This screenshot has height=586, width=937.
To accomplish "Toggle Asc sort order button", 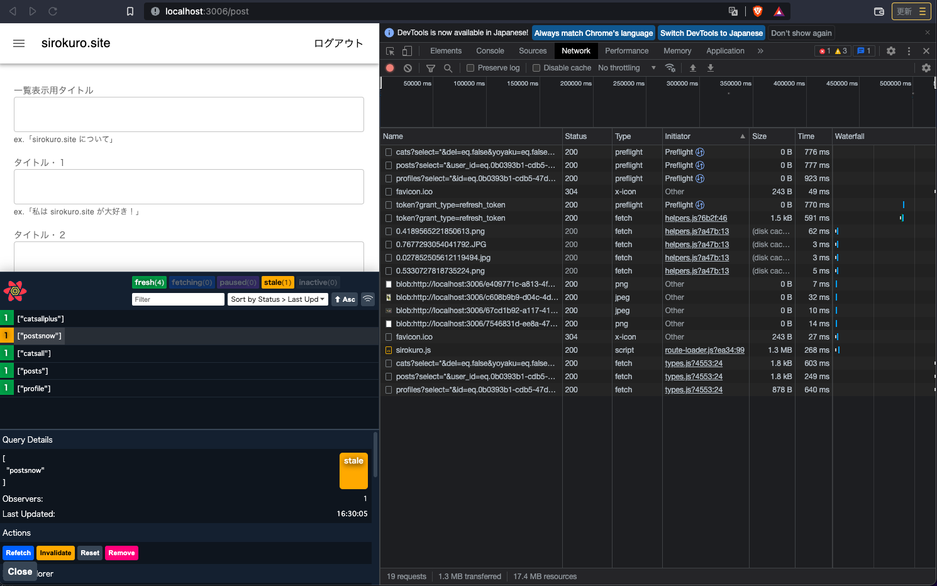I will pyautogui.click(x=345, y=299).
